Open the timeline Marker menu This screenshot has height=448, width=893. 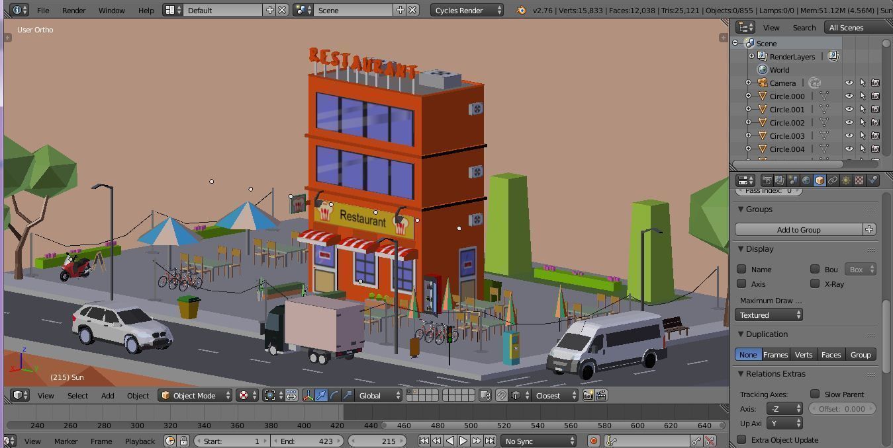click(x=66, y=441)
